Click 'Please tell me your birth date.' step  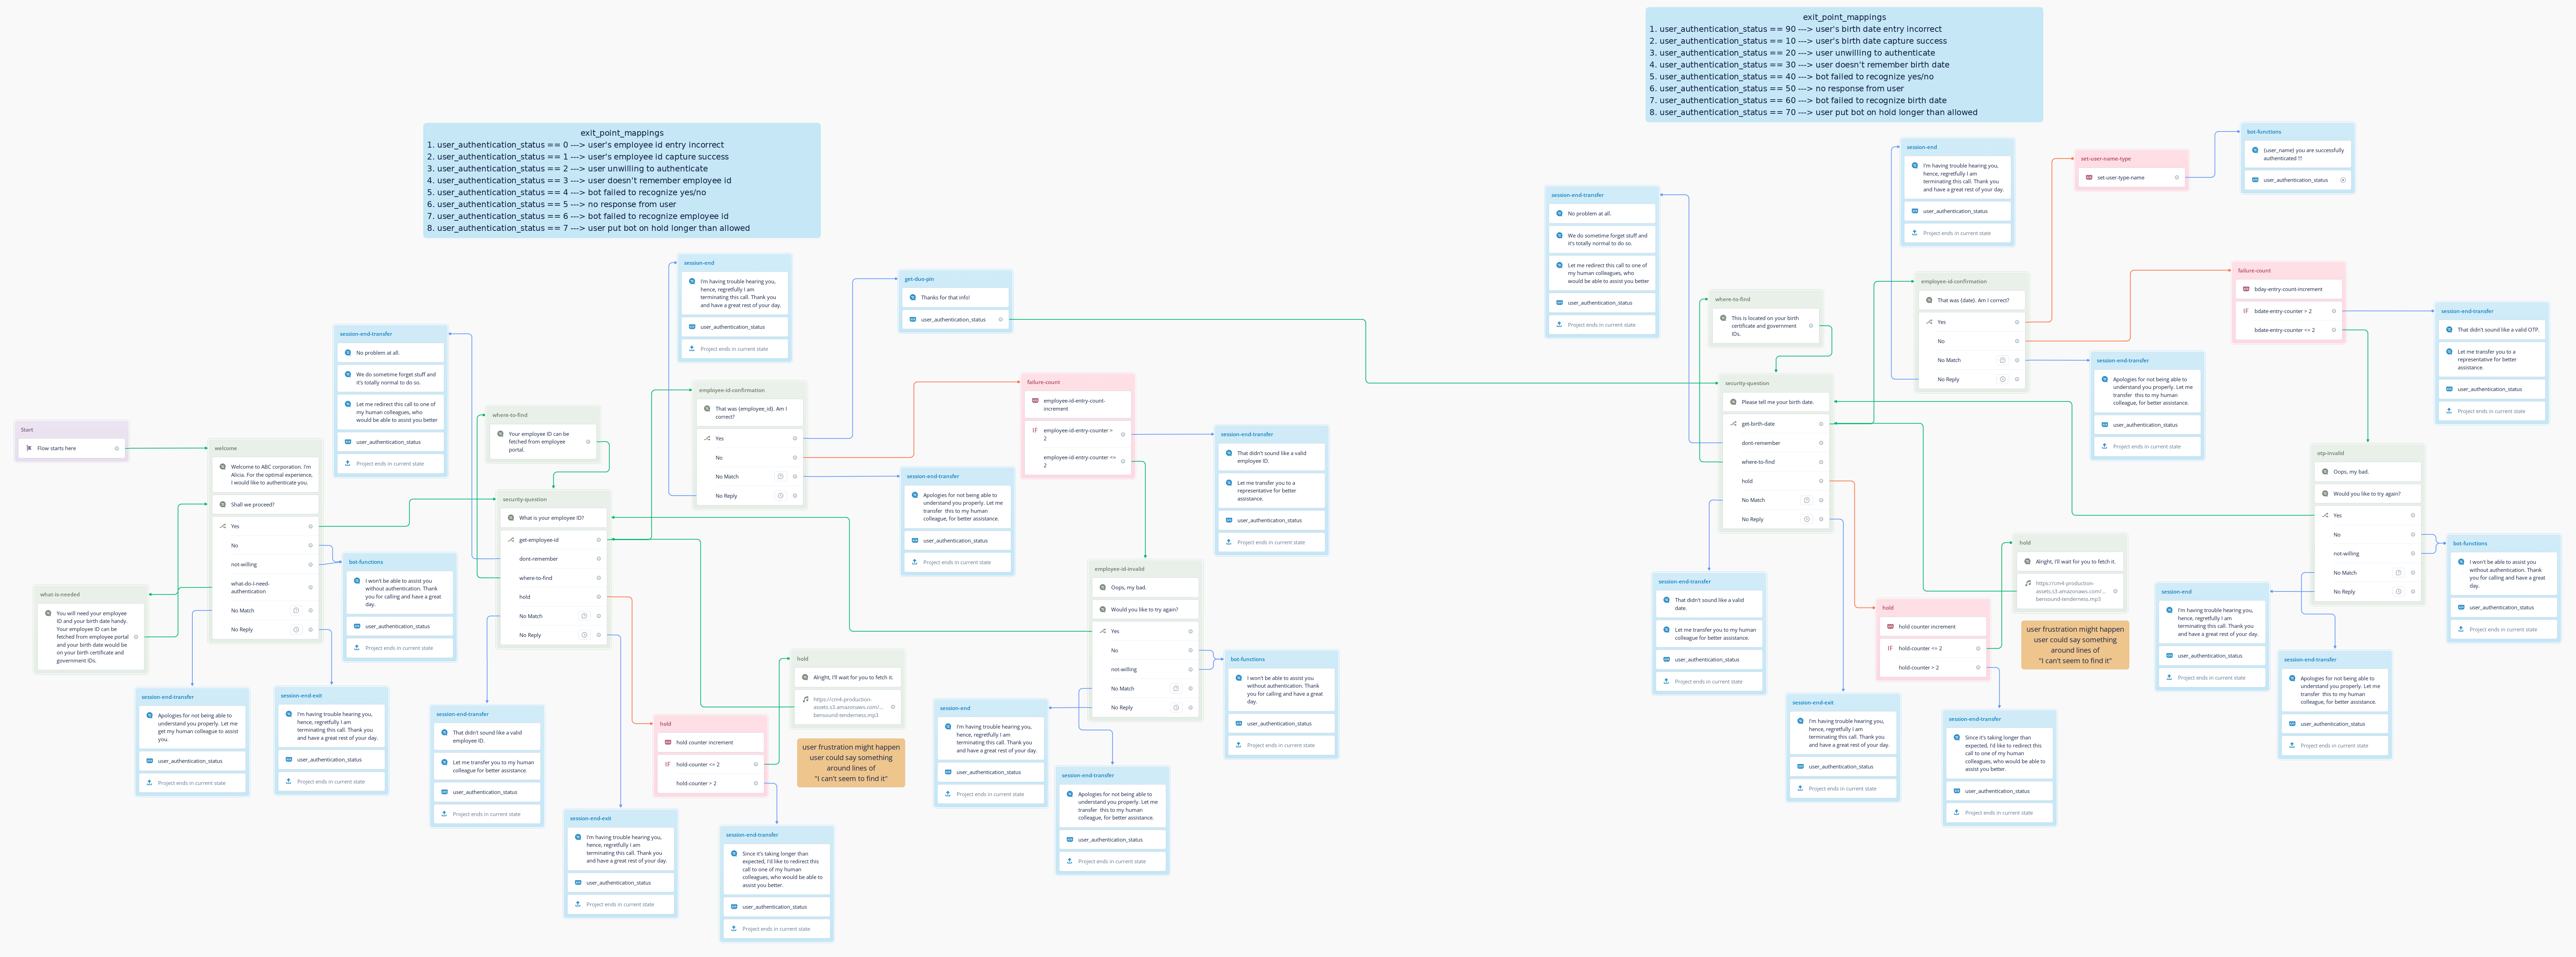tap(1777, 402)
